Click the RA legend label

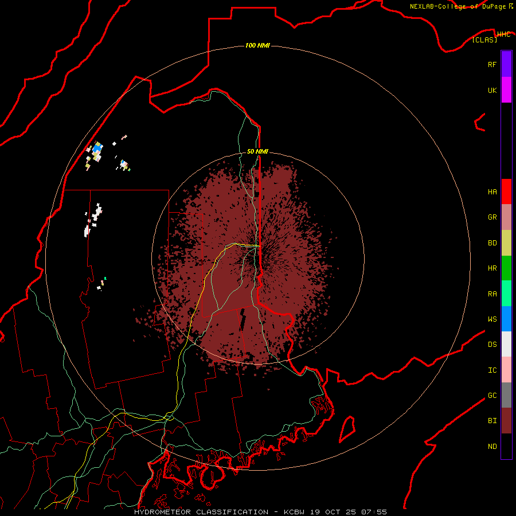[492, 294]
